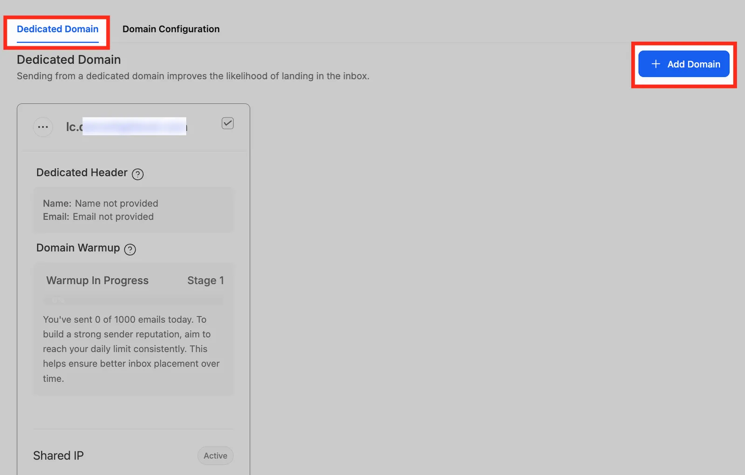Image resolution: width=745 pixels, height=475 pixels.
Task: Toggle the checkbox on the domain card
Action: pos(228,123)
